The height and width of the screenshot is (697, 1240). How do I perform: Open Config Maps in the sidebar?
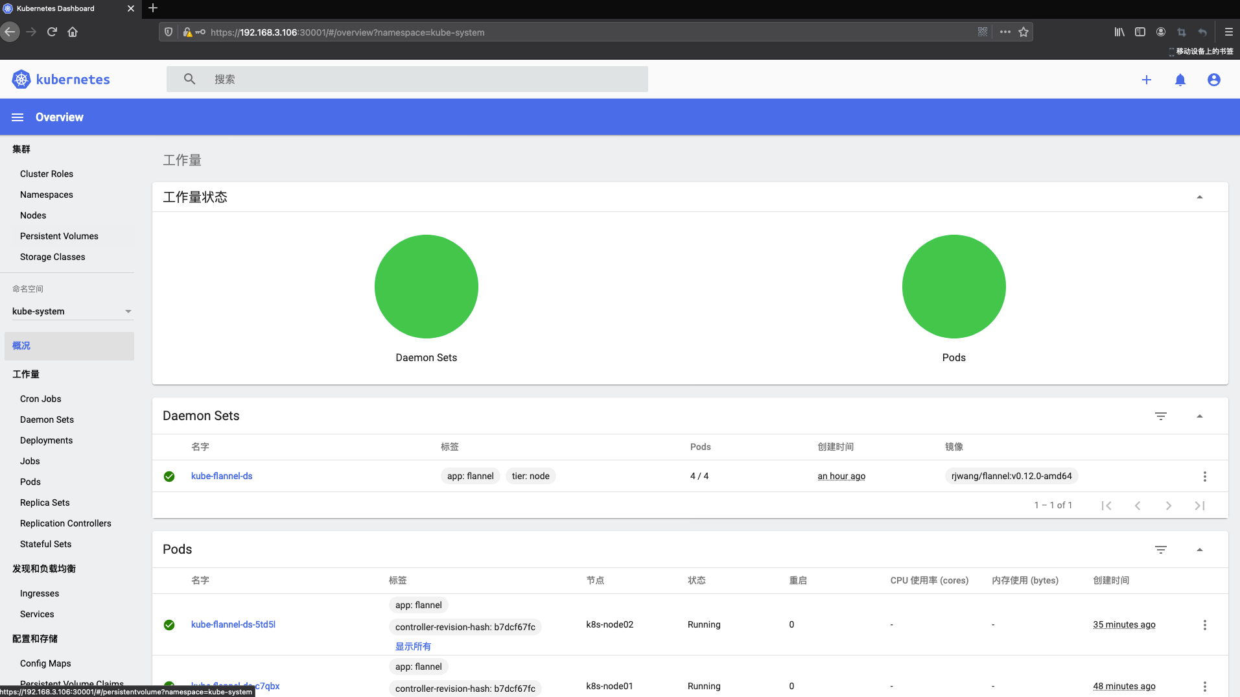tap(45, 663)
